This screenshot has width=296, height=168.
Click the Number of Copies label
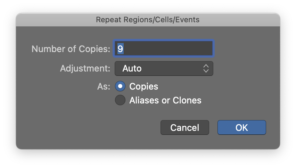tap(71, 49)
